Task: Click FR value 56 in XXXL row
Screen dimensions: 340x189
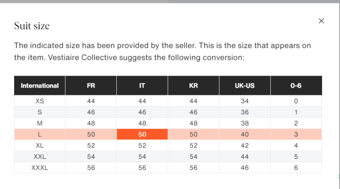Action: click(x=91, y=168)
